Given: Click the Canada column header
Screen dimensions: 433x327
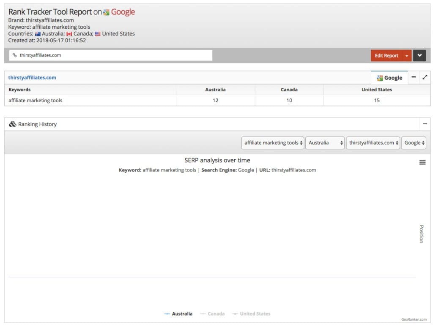Looking at the screenshot, I should click(289, 90).
